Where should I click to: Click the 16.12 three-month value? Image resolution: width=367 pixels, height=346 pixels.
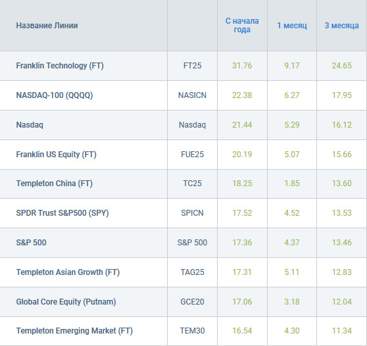(342, 125)
